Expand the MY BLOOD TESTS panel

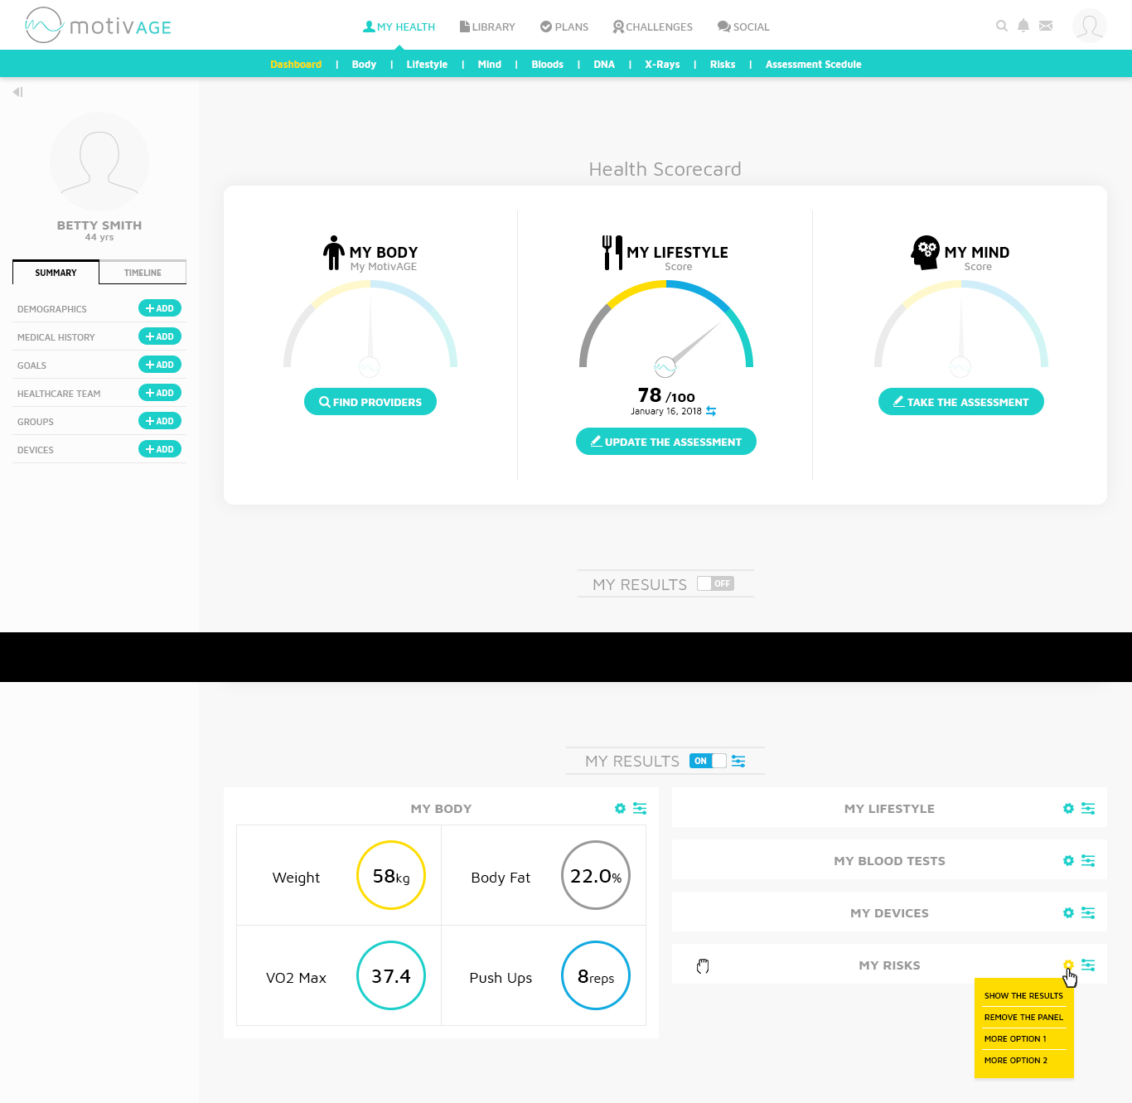(889, 860)
